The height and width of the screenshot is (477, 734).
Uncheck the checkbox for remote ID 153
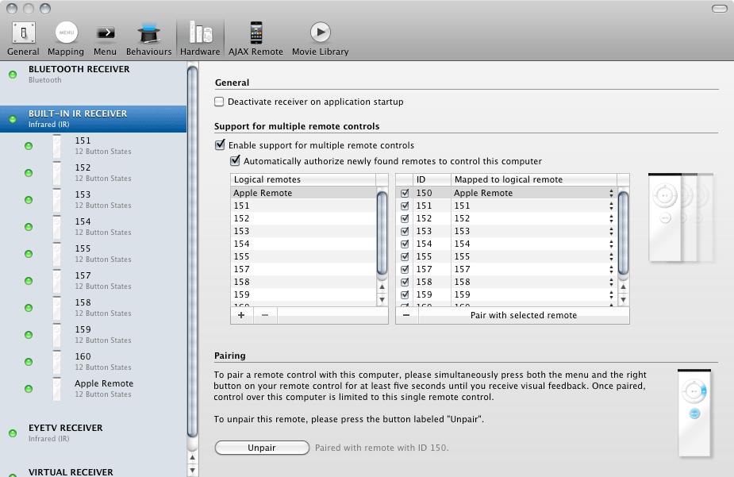pyautogui.click(x=406, y=232)
